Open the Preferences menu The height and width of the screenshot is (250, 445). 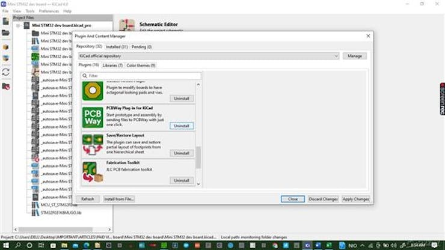pos(49,11)
